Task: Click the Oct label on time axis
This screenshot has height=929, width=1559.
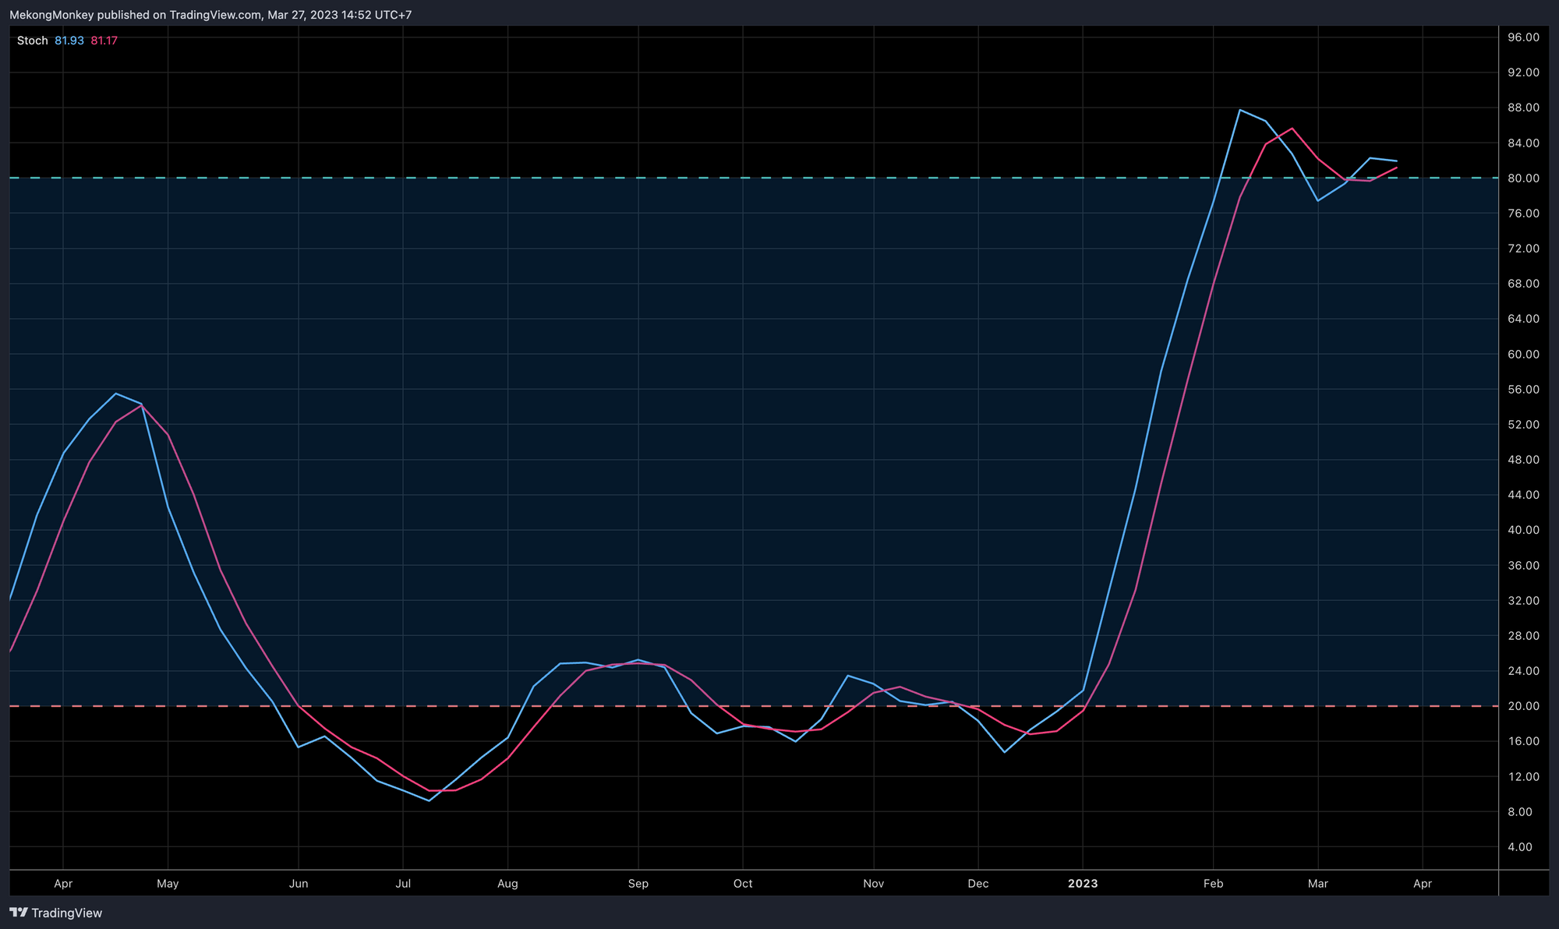Action: tap(743, 884)
